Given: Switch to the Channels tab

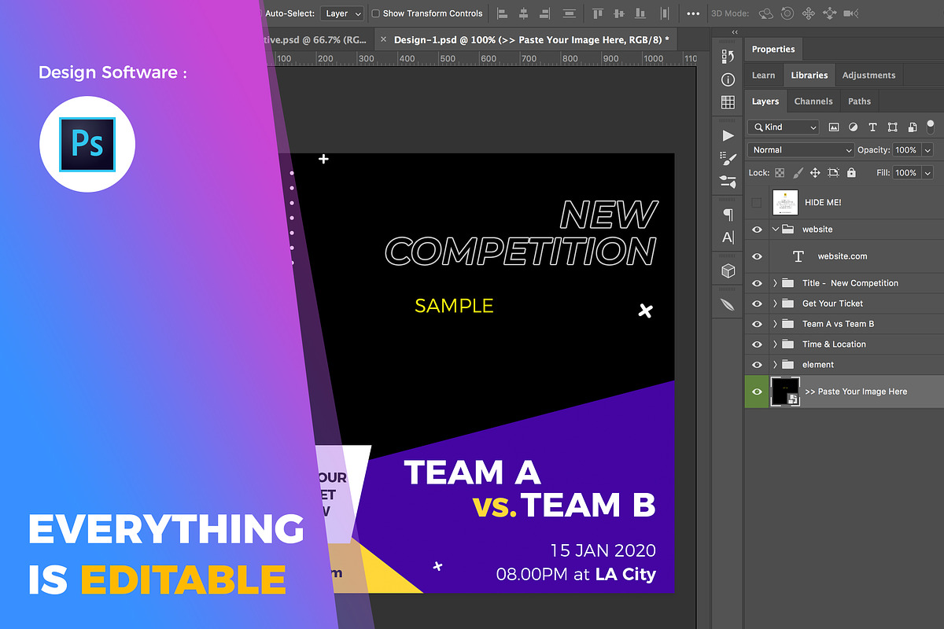Looking at the screenshot, I should click(x=813, y=101).
